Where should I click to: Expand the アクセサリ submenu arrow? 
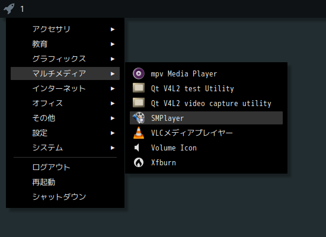point(113,29)
